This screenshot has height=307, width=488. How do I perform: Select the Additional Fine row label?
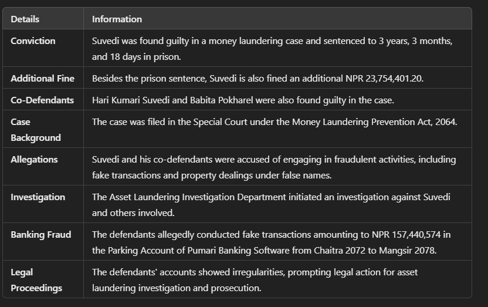[42, 79]
